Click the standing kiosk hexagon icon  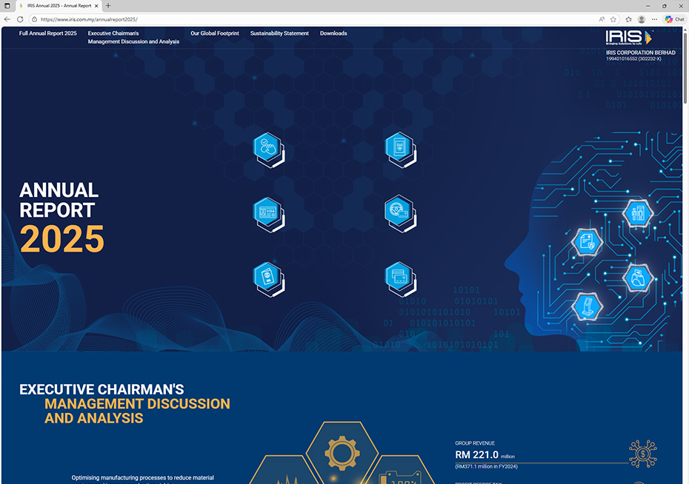588,305
